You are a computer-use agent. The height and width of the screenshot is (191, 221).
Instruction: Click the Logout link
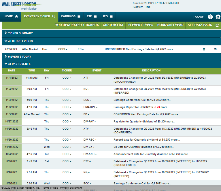[x=198, y=17]
